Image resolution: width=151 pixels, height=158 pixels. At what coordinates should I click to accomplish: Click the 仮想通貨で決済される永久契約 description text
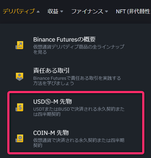(79, 143)
